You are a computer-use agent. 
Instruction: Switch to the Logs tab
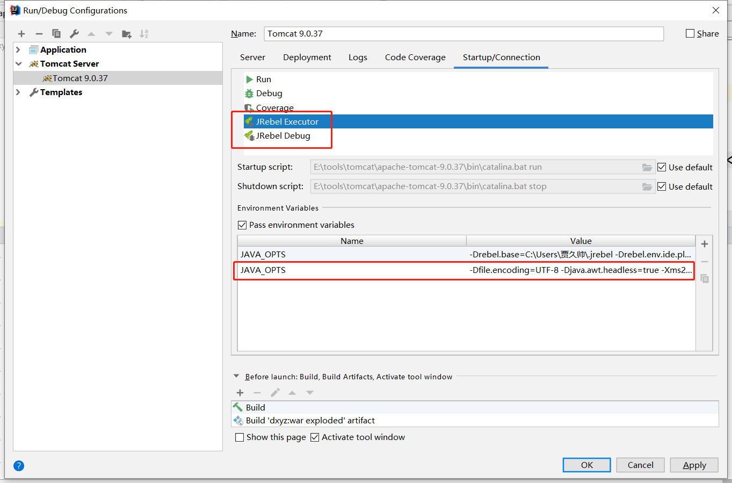(358, 57)
